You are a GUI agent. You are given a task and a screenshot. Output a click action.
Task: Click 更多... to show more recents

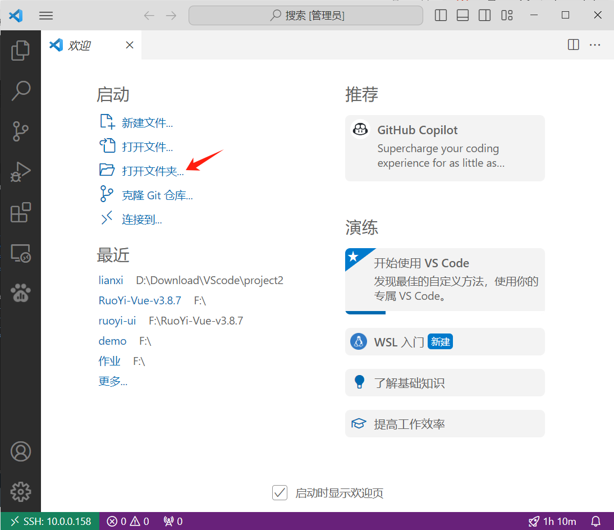coord(113,381)
